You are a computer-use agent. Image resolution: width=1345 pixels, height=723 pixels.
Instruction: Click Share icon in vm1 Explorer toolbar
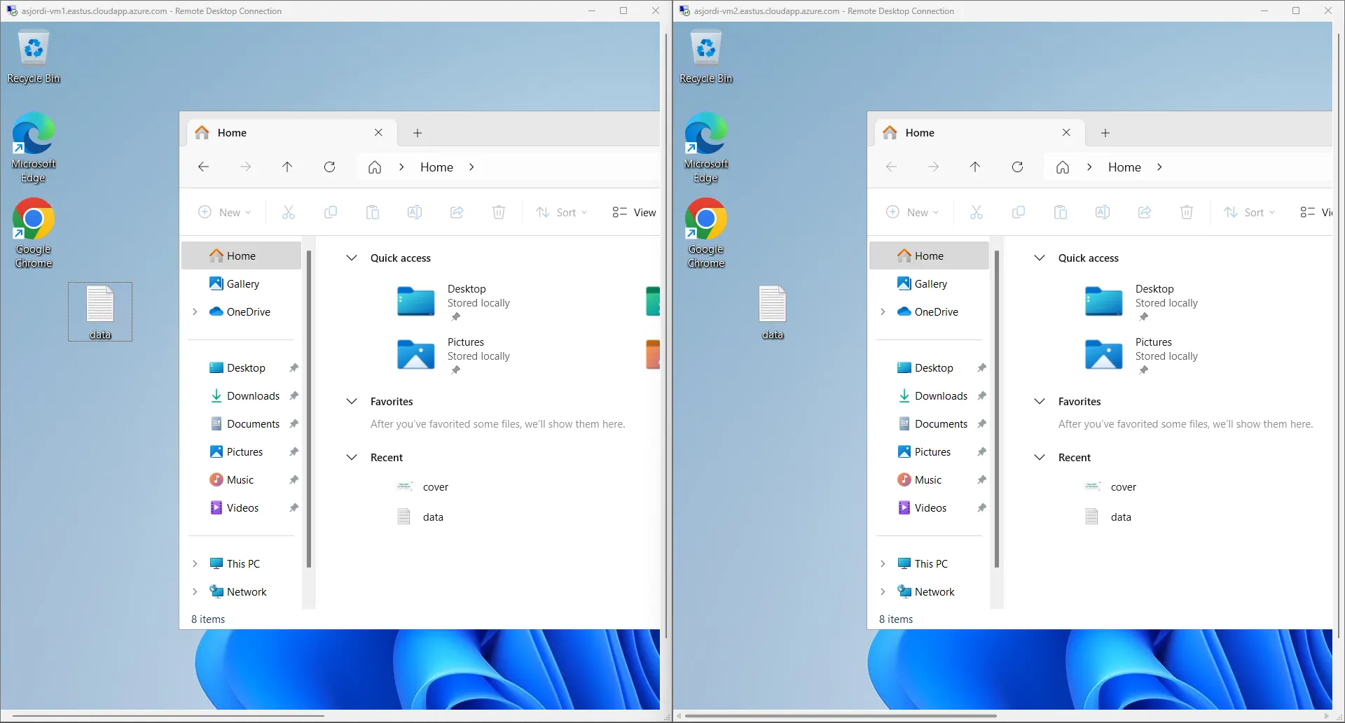[x=457, y=212]
